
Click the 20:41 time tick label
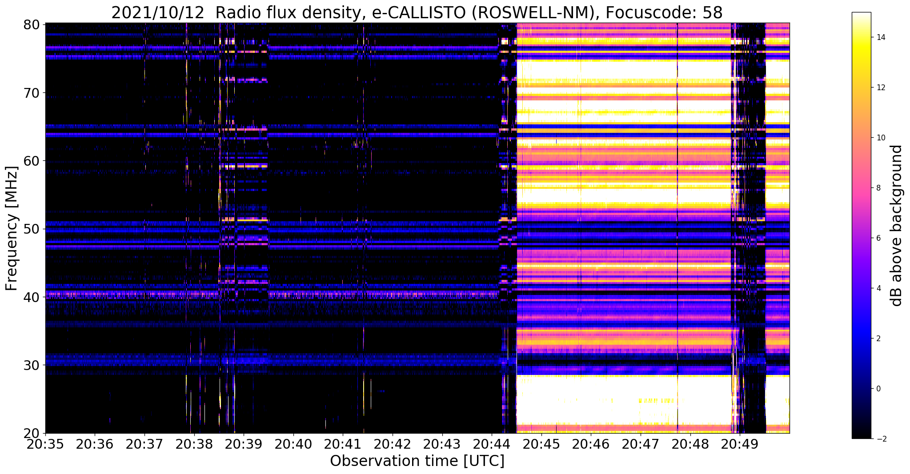tap(342, 443)
